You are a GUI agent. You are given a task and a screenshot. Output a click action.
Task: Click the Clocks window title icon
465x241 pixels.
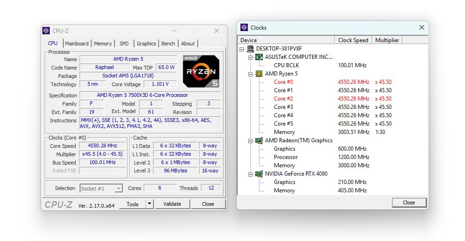click(244, 27)
